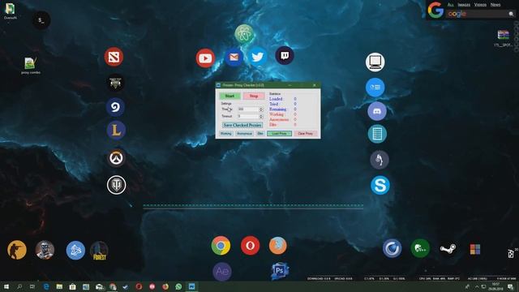Open the Counter-Strike icon

[x=17, y=250]
